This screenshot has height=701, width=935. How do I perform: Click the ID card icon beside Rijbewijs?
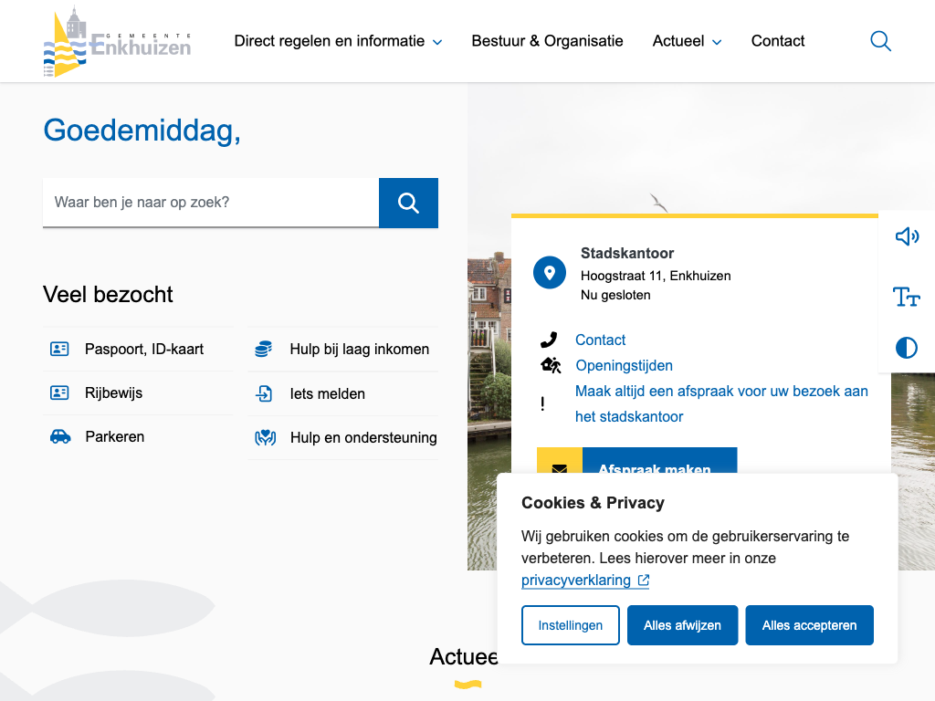60,393
